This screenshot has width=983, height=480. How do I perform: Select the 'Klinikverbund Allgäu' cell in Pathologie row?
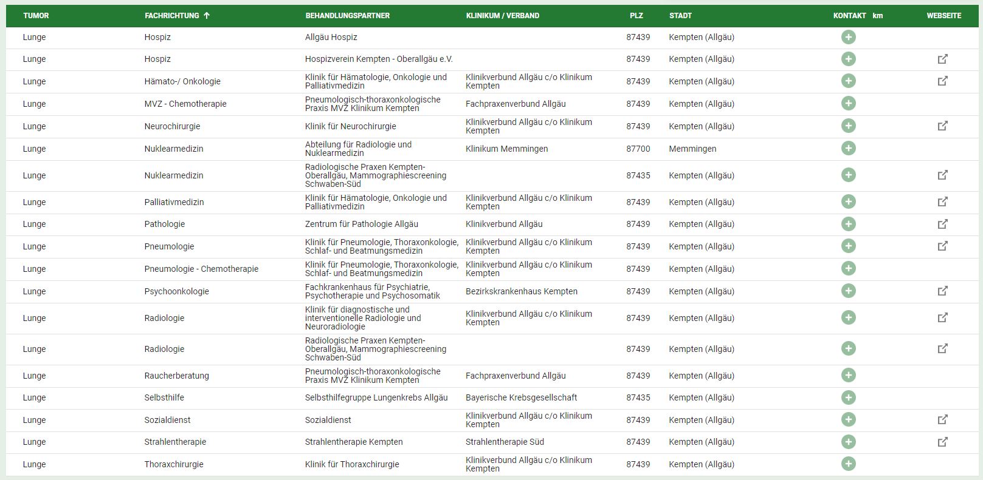tap(503, 224)
